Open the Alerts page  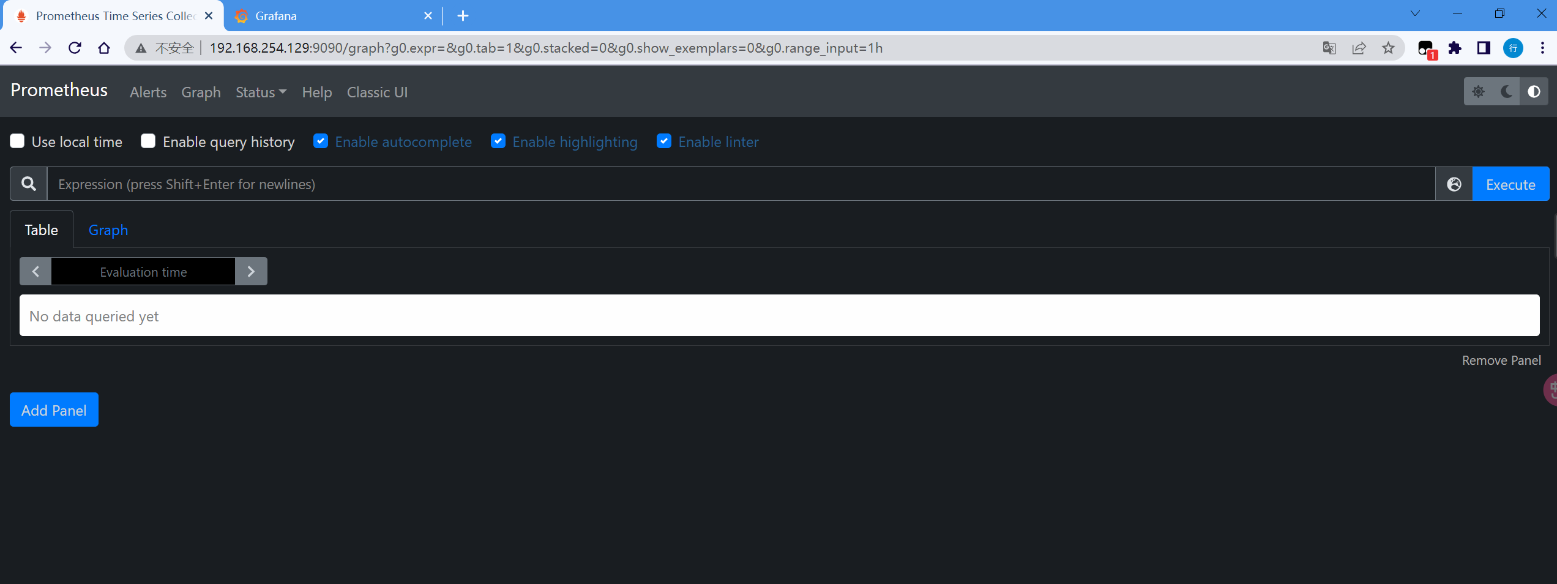coord(148,92)
